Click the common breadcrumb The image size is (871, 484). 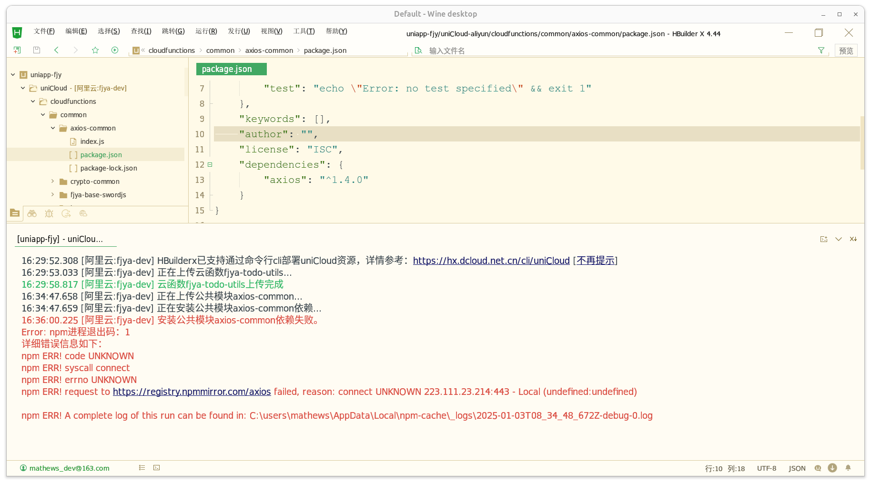tap(220, 50)
